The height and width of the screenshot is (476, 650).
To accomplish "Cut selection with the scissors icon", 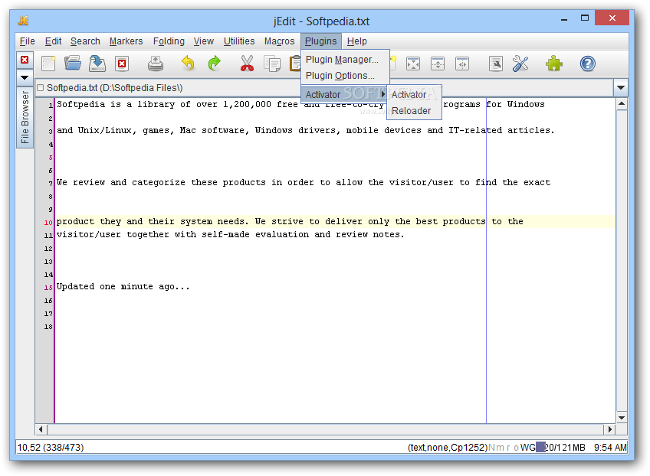I will (x=247, y=64).
